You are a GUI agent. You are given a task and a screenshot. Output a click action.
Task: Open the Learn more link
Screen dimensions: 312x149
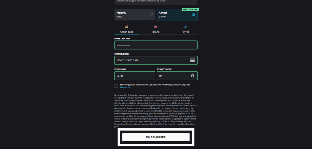click(x=125, y=87)
